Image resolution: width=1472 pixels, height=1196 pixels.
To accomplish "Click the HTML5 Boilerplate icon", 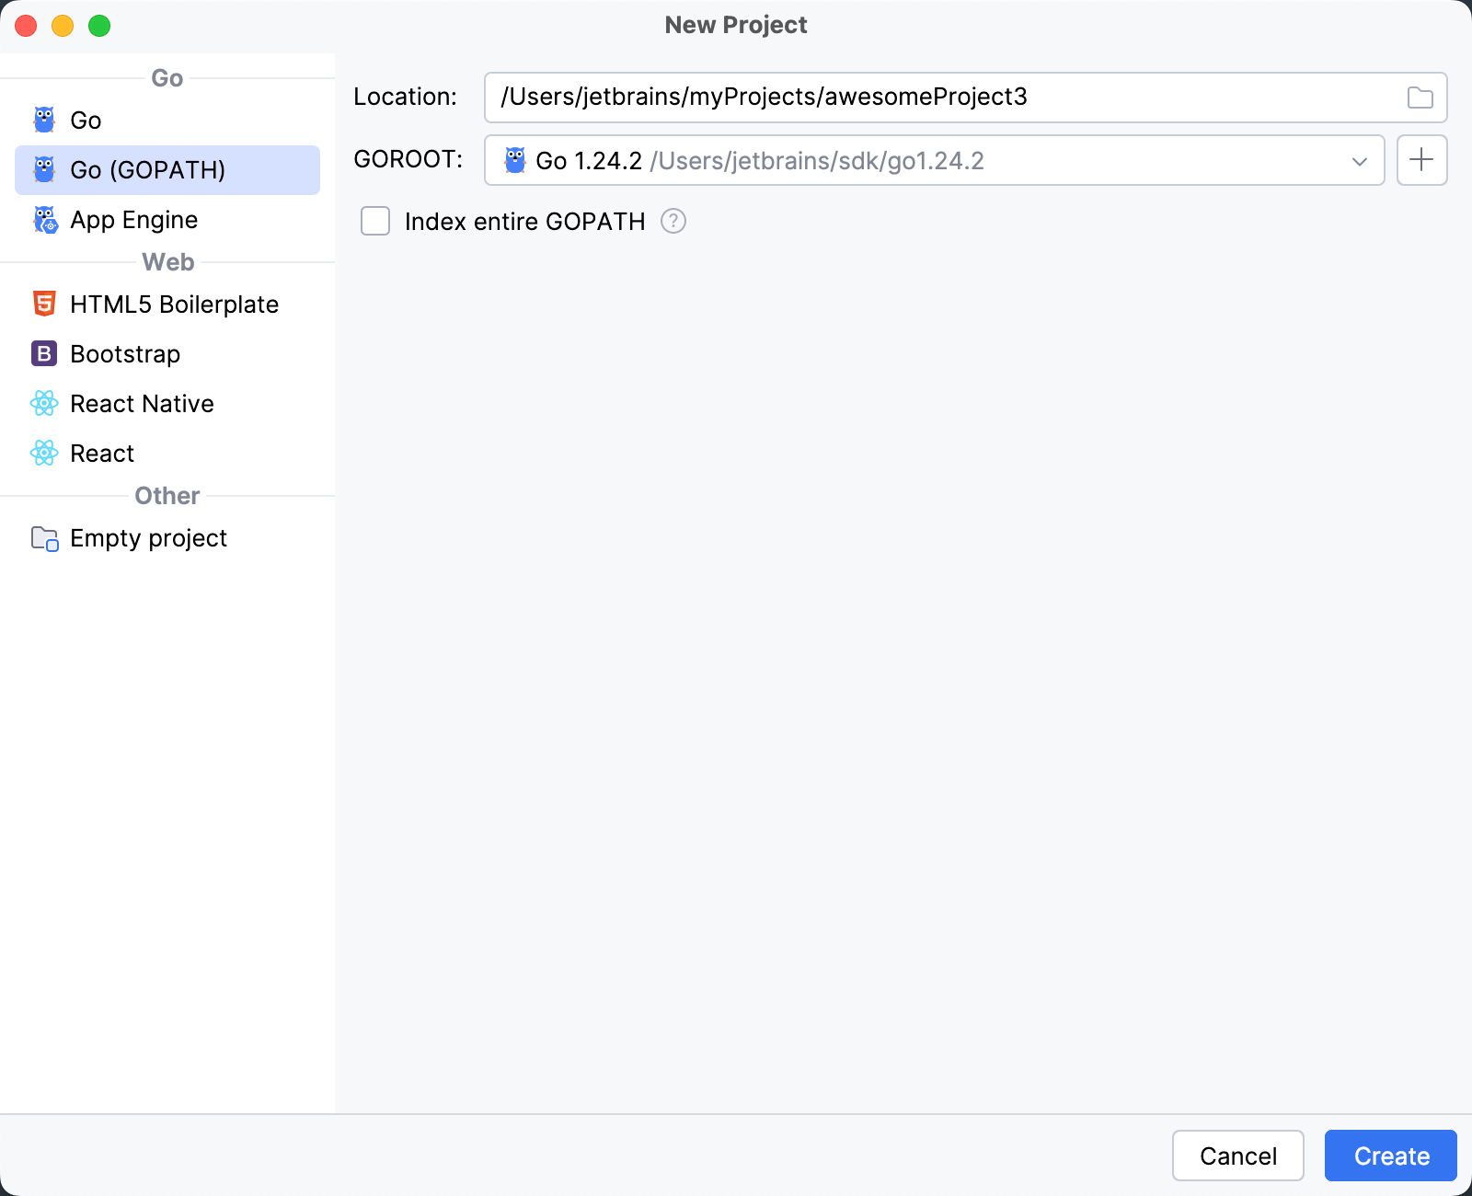I will coord(43,304).
